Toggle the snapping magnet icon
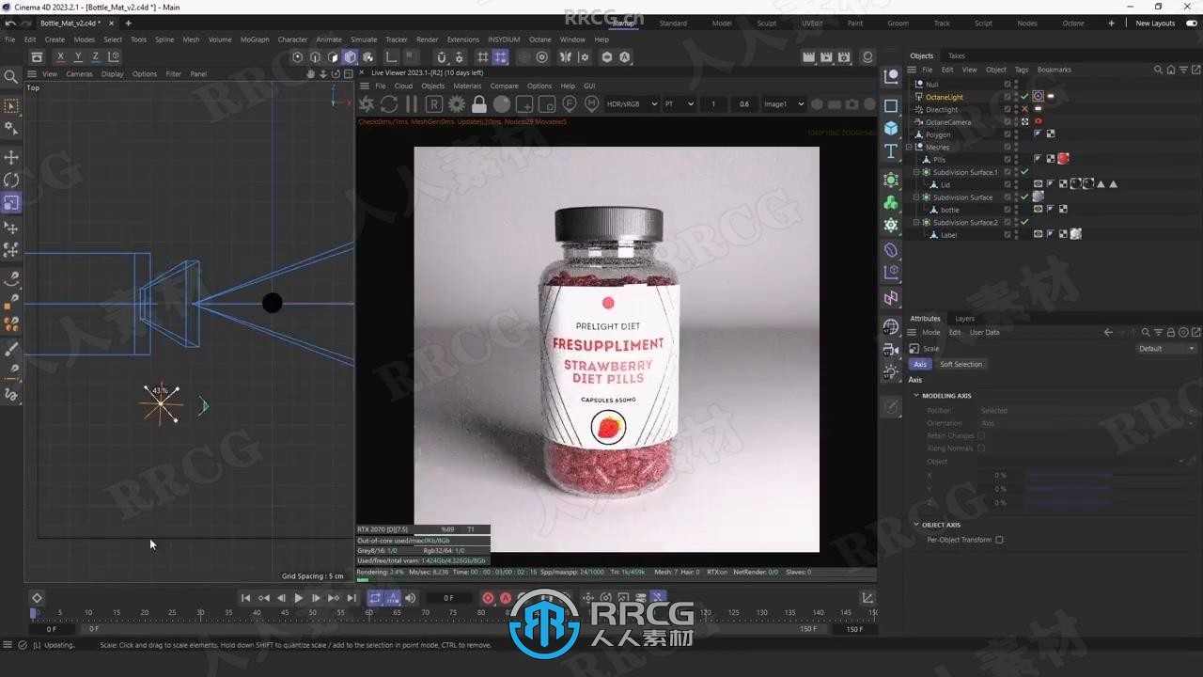The image size is (1203, 677). pos(441,57)
